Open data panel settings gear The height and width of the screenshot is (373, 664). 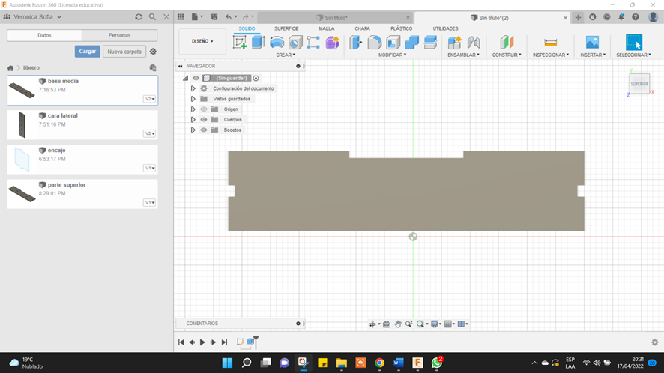pos(153,52)
